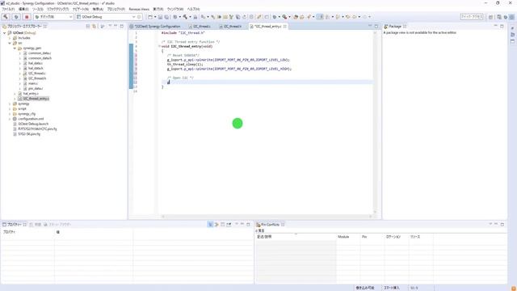Open the 編集 (Edit) menu
The width and height of the screenshot is (517, 291).
pyautogui.click(x=23, y=9)
